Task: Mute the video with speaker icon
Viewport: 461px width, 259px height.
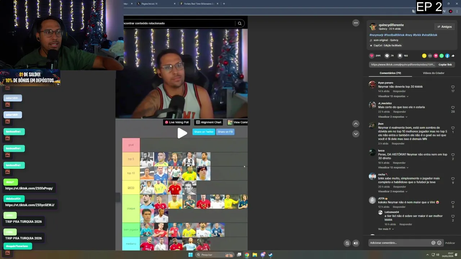Action: (x=356, y=243)
